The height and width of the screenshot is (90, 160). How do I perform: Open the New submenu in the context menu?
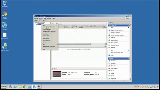[x=49, y=25]
